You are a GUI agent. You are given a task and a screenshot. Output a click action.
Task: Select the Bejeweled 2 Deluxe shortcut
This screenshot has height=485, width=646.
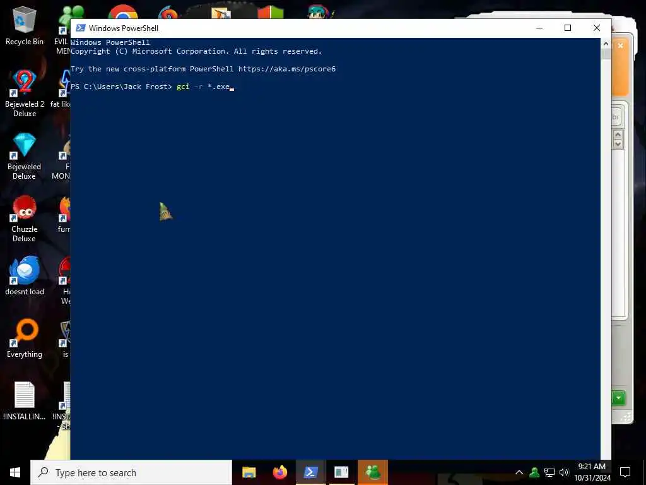(25, 93)
